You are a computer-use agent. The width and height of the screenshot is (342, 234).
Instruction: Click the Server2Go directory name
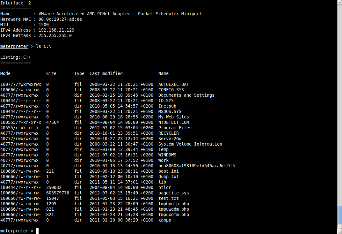tap(170, 139)
